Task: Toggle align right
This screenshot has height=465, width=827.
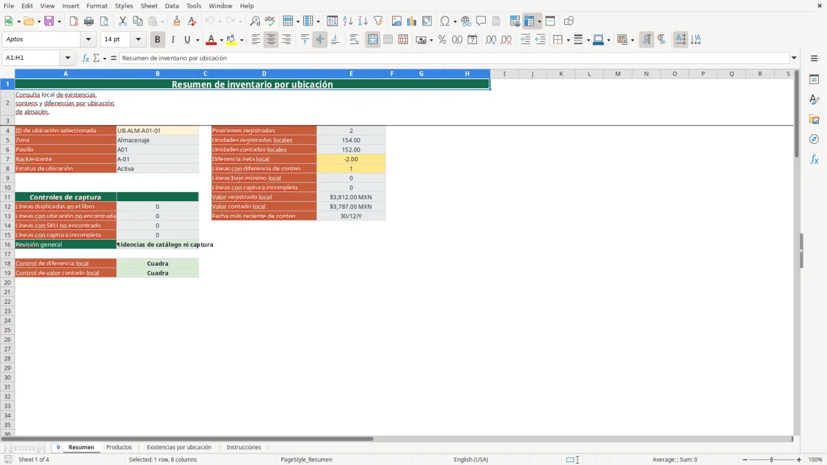Action: (x=286, y=40)
